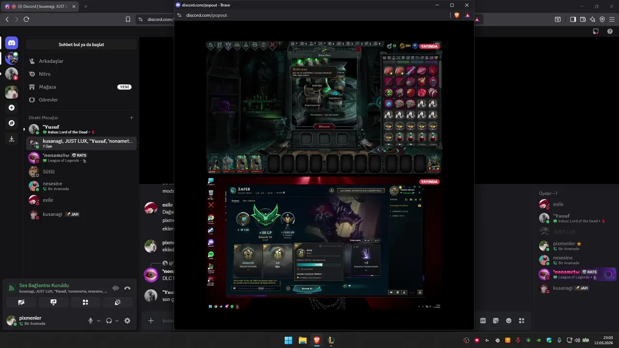Viewport: 619px width, 348px height.
Task: Reload the main Brave page
Action: pyautogui.click(x=26, y=19)
